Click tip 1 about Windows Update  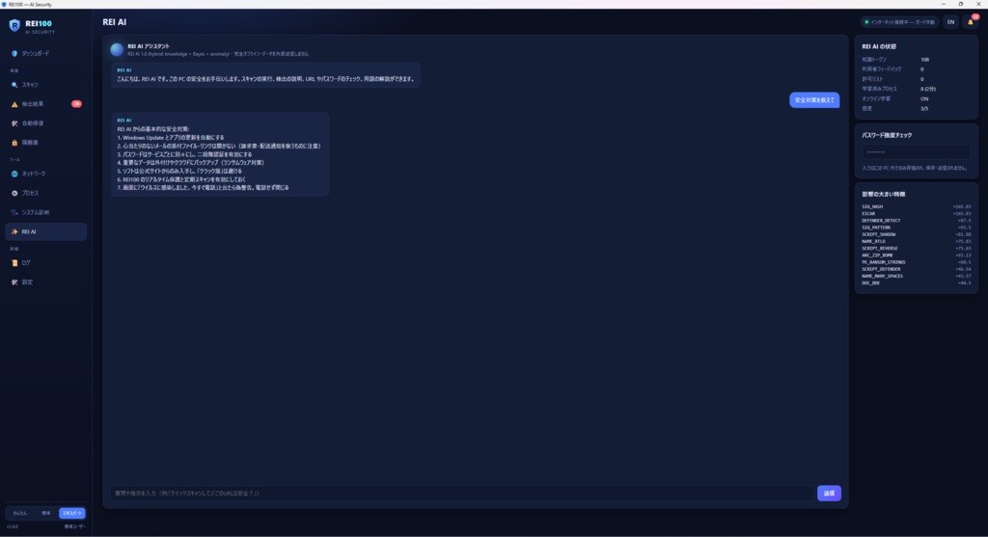171,137
